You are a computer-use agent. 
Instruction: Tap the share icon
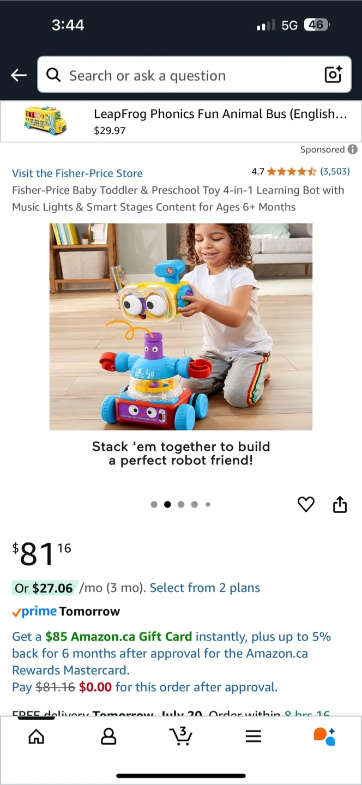tap(340, 505)
